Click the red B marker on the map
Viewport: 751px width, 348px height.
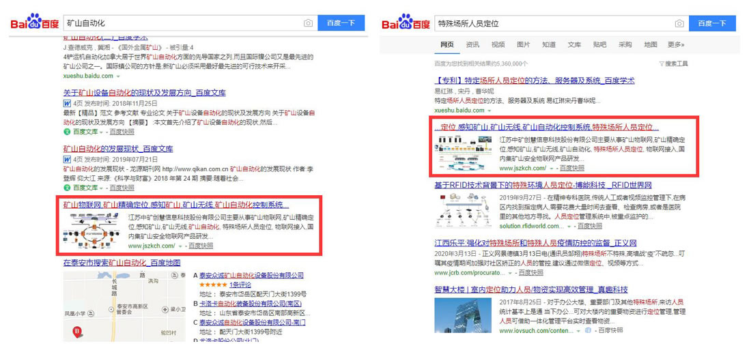coord(77,332)
